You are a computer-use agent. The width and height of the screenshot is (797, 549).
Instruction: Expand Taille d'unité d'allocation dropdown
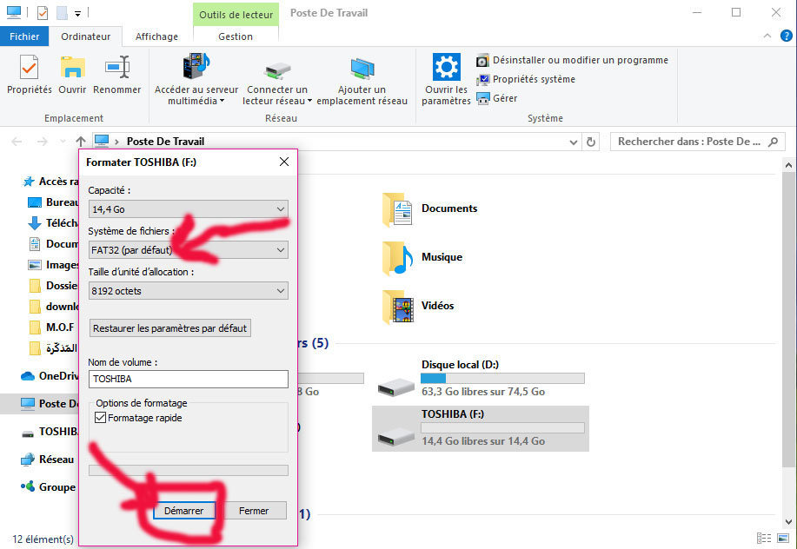click(x=189, y=292)
